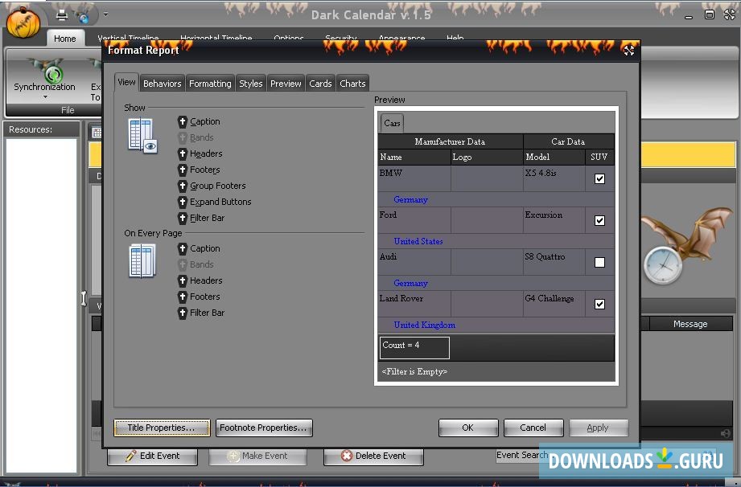741x487 pixels.
Task: Toggle the Ford SUV checkbox in preview
Action: tap(599, 220)
